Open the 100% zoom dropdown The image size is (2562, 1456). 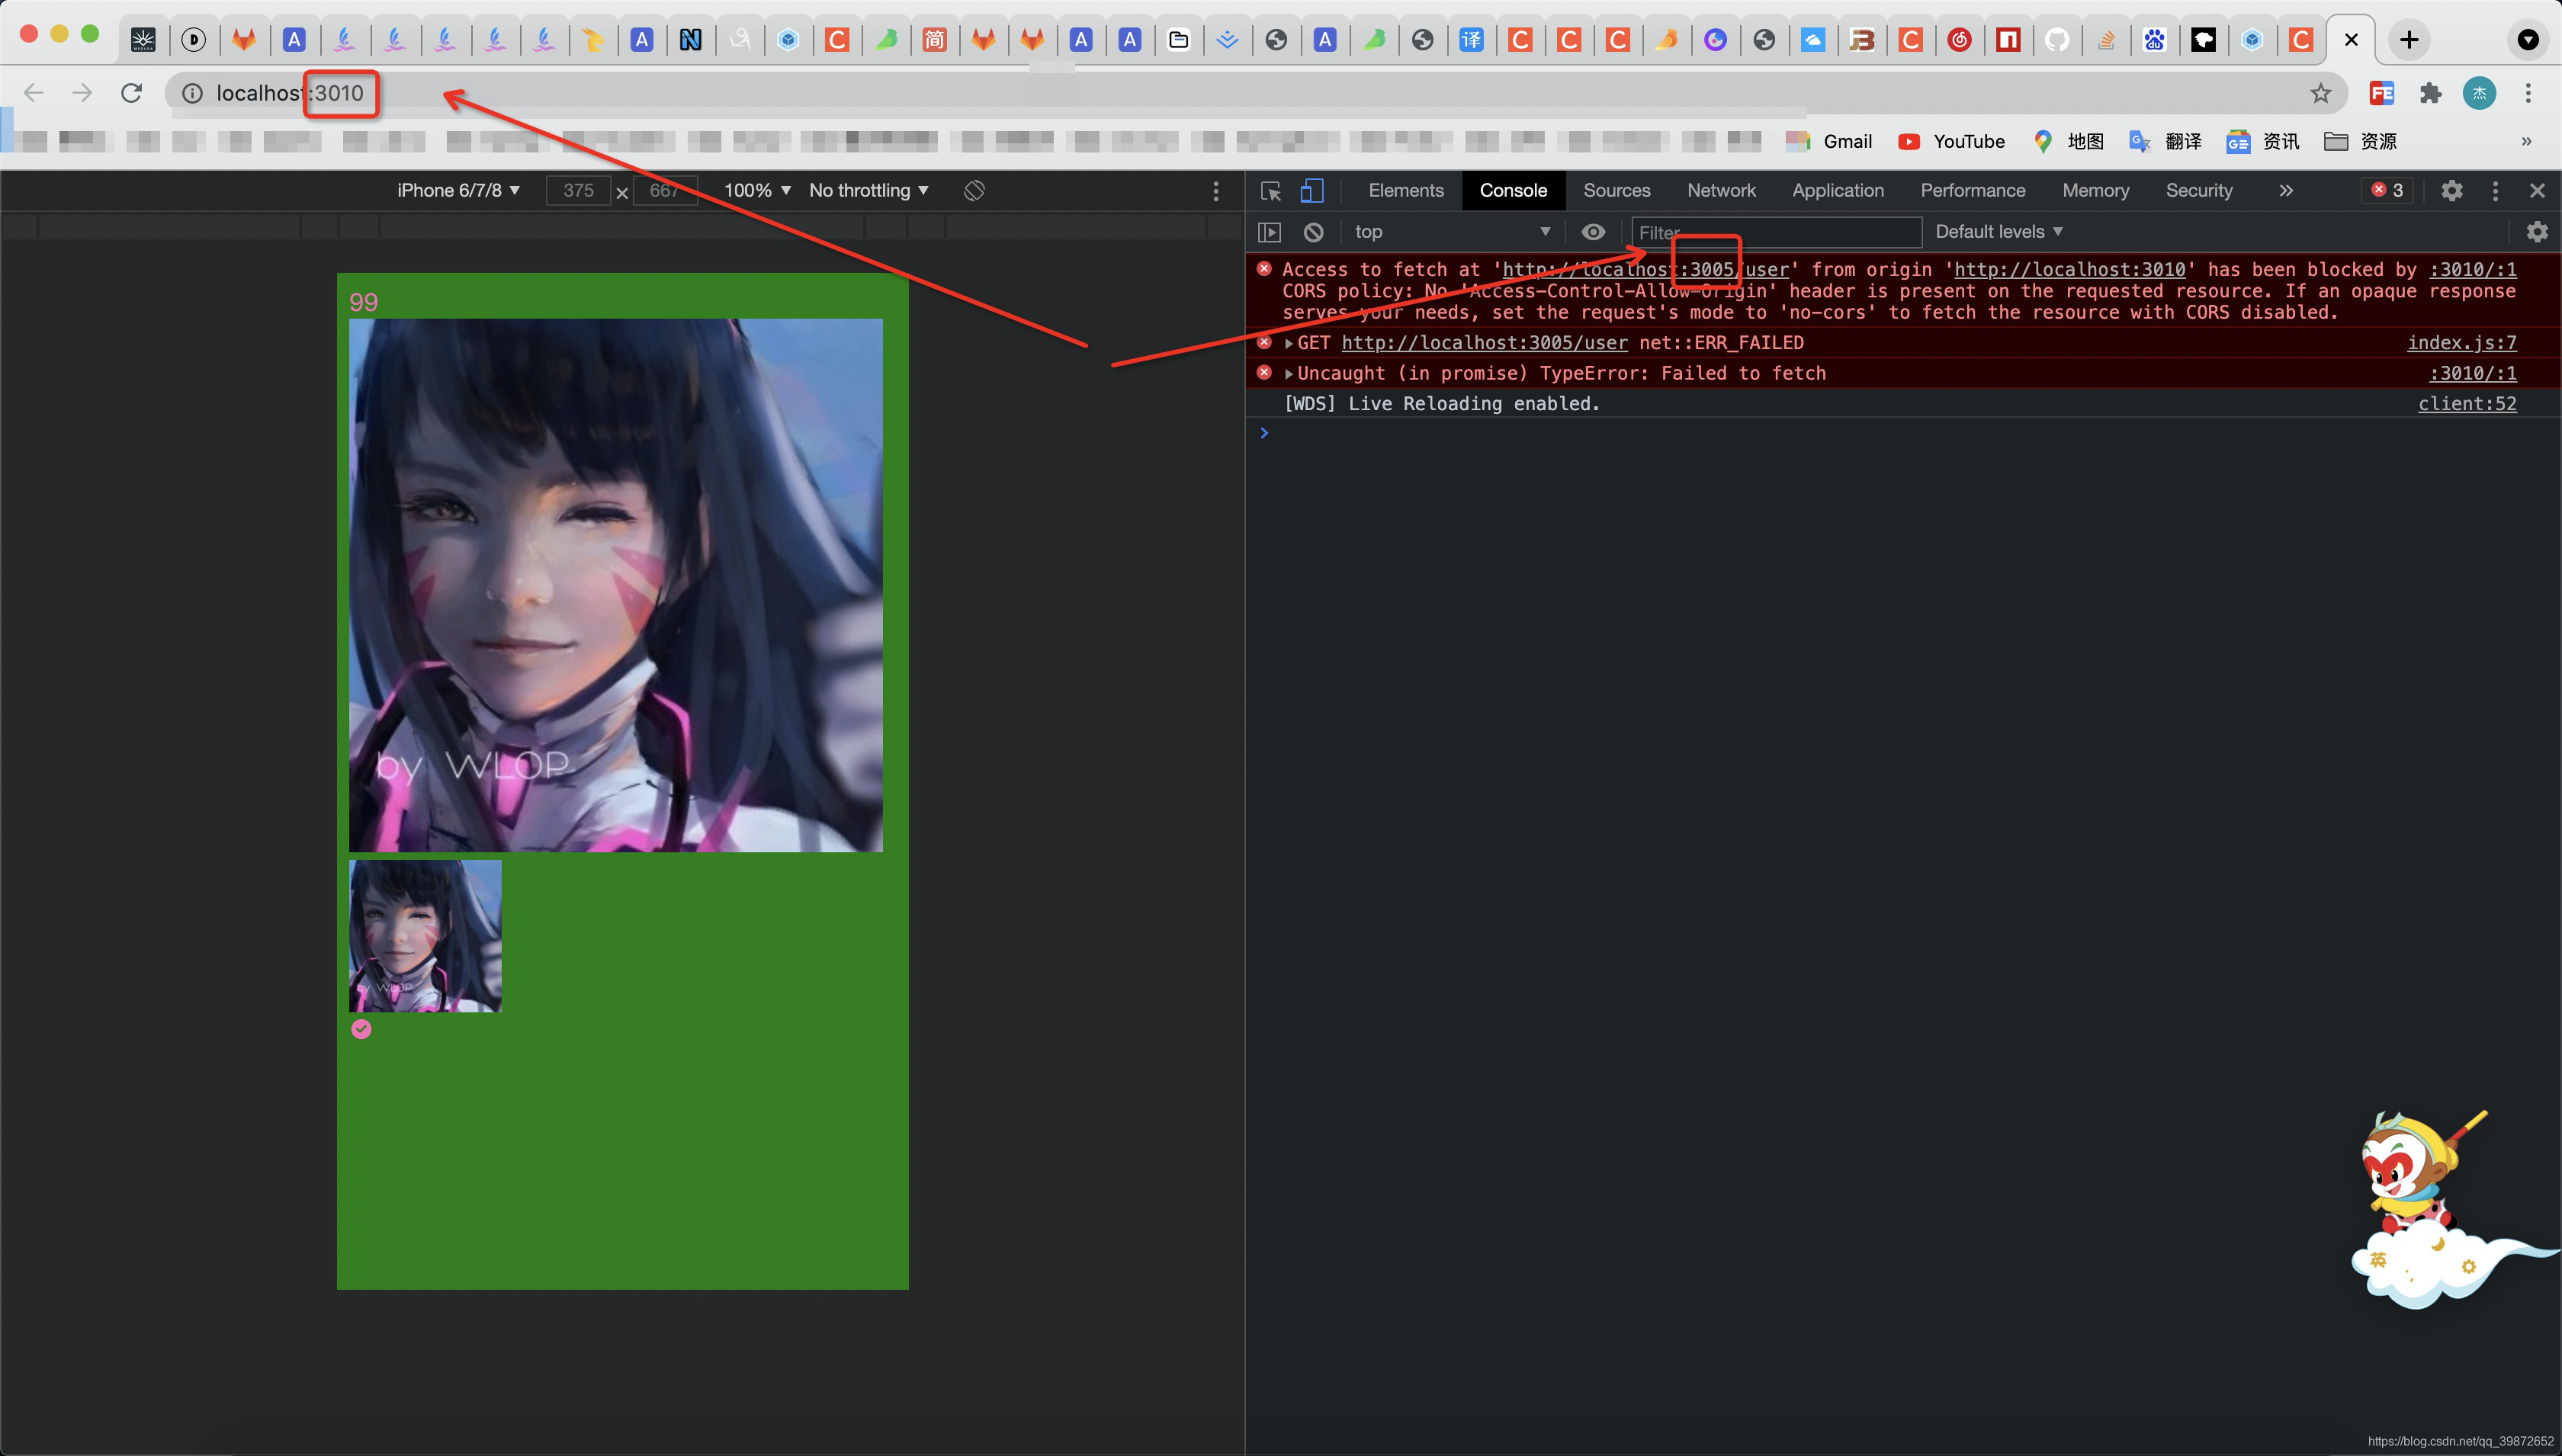pos(757,190)
